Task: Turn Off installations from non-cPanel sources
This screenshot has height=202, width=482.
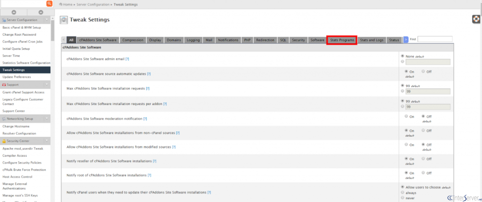Action: [x=423, y=130]
